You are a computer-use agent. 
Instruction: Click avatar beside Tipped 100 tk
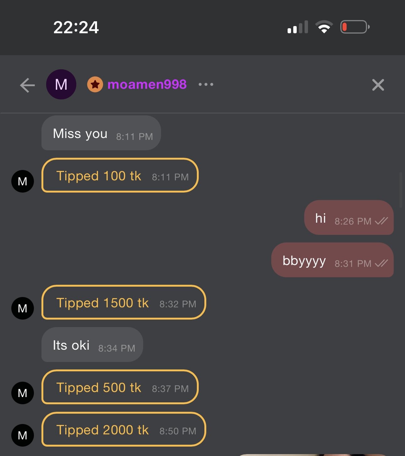pos(23,181)
